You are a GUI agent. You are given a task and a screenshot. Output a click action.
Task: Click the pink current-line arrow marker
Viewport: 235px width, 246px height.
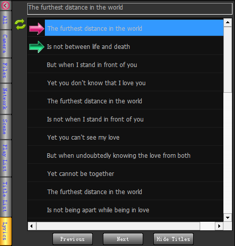click(37, 29)
